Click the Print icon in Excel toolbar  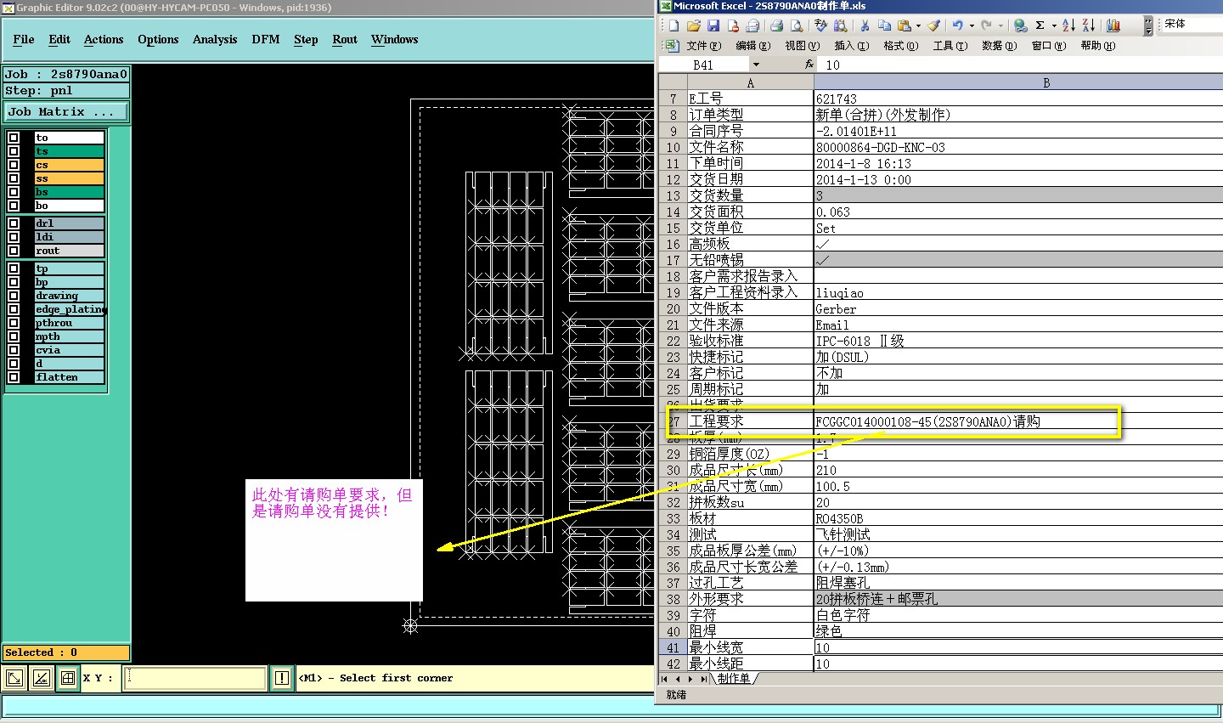pyautogui.click(x=776, y=25)
